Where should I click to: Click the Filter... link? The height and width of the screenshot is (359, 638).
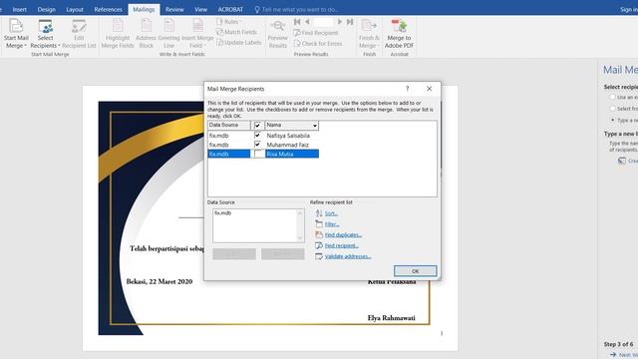click(332, 224)
